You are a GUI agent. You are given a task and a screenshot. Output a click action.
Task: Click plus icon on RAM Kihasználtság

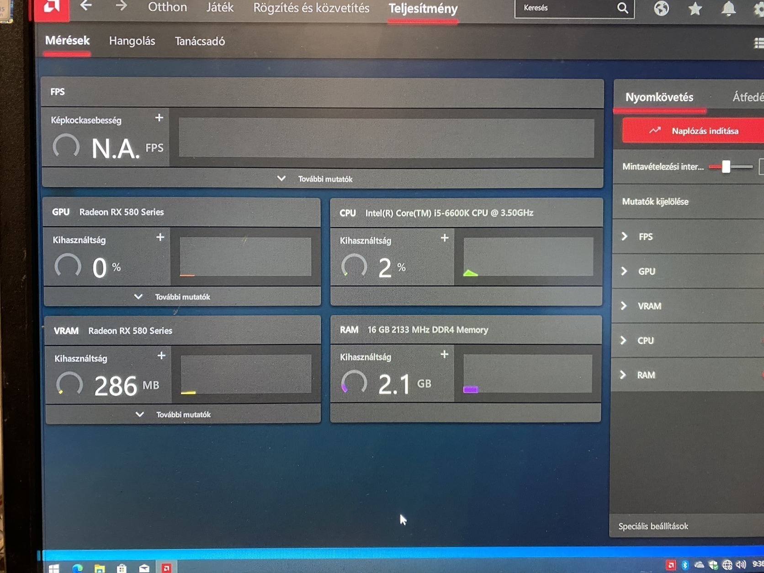pos(444,355)
